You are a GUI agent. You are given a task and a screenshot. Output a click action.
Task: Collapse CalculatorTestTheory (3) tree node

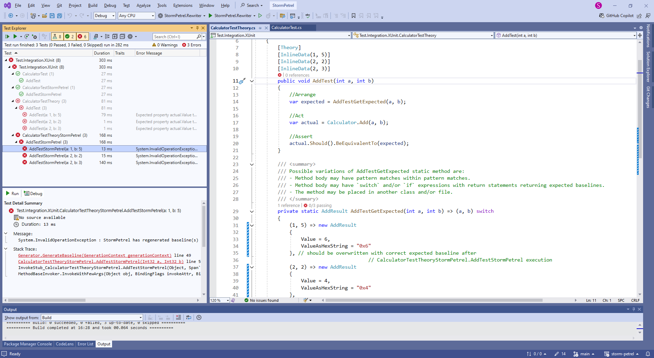coord(13,101)
